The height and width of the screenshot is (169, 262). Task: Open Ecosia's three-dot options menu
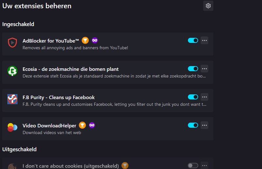click(204, 69)
